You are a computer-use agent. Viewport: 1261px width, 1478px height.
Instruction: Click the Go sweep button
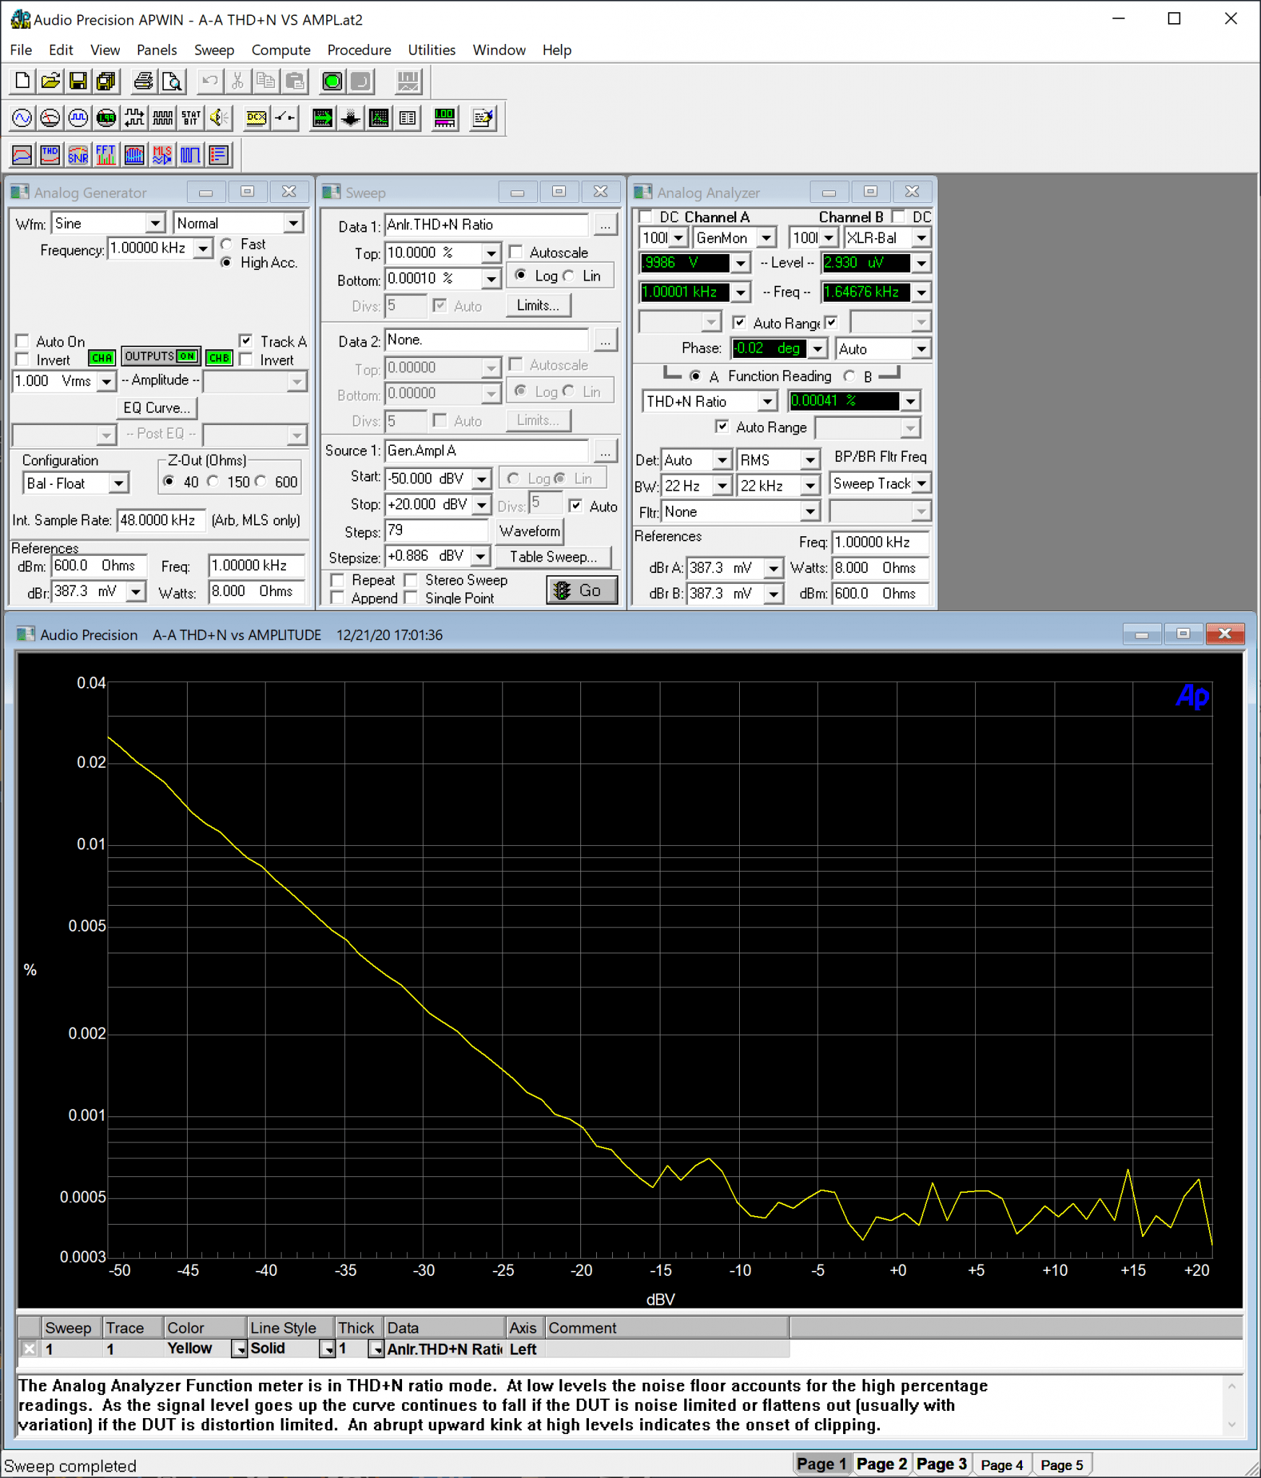pyautogui.click(x=582, y=590)
